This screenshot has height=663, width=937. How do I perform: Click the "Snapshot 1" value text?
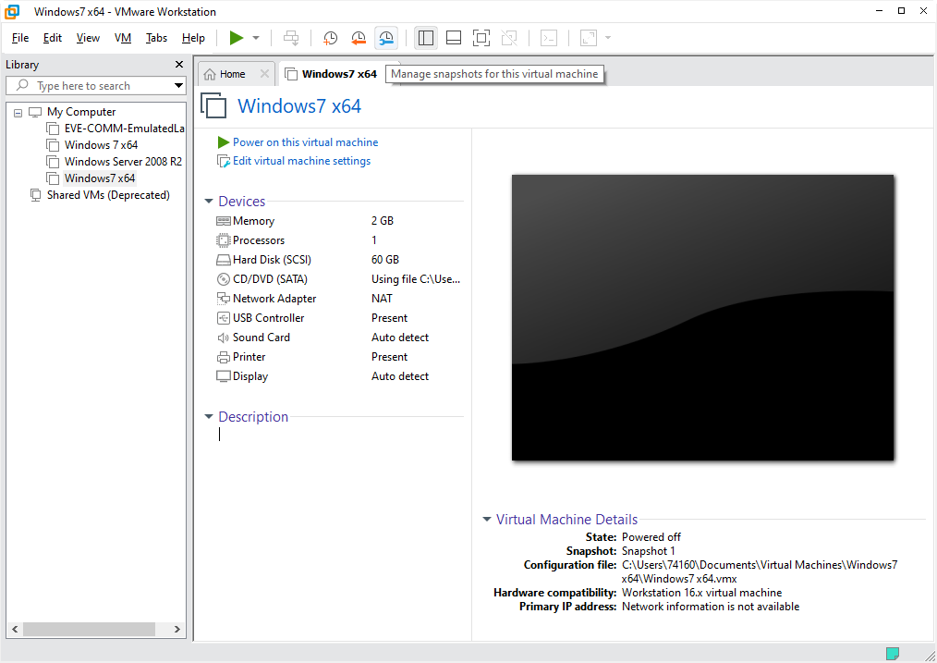(x=649, y=551)
